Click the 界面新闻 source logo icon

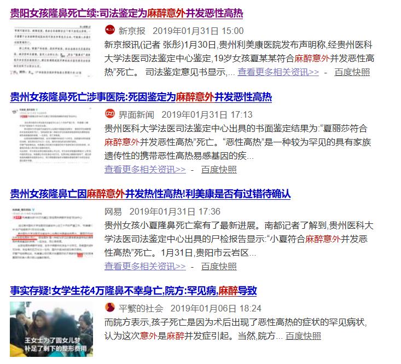click(x=110, y=114)
